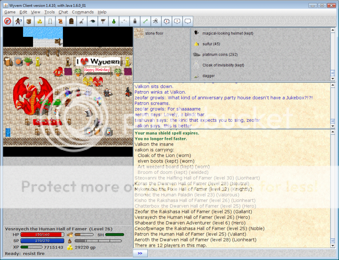Viewport: 339px width, 260px height.
Task: Click the empty speech bubble icon
Action: (188, 21)
